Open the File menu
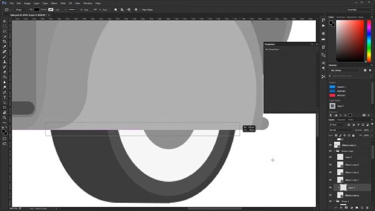The image size is (375, 211). coord(12,4)
